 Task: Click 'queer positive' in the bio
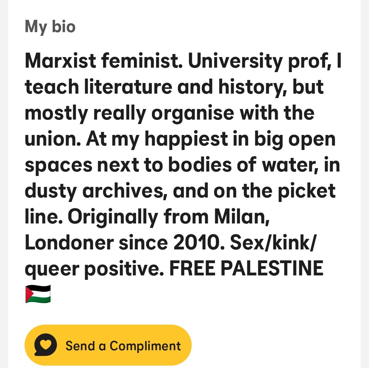tap(94, 269)
